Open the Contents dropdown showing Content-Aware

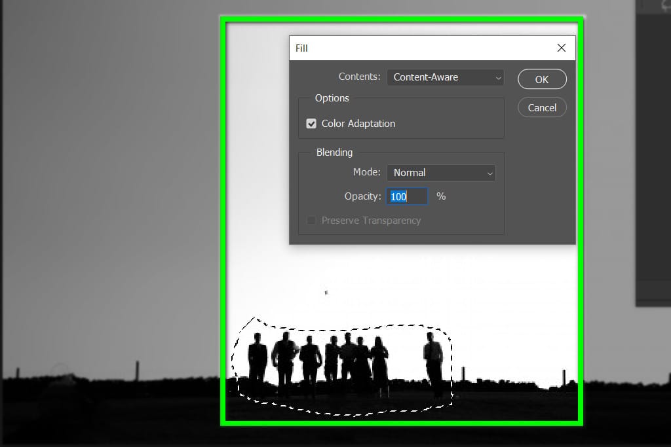[445, 77]
